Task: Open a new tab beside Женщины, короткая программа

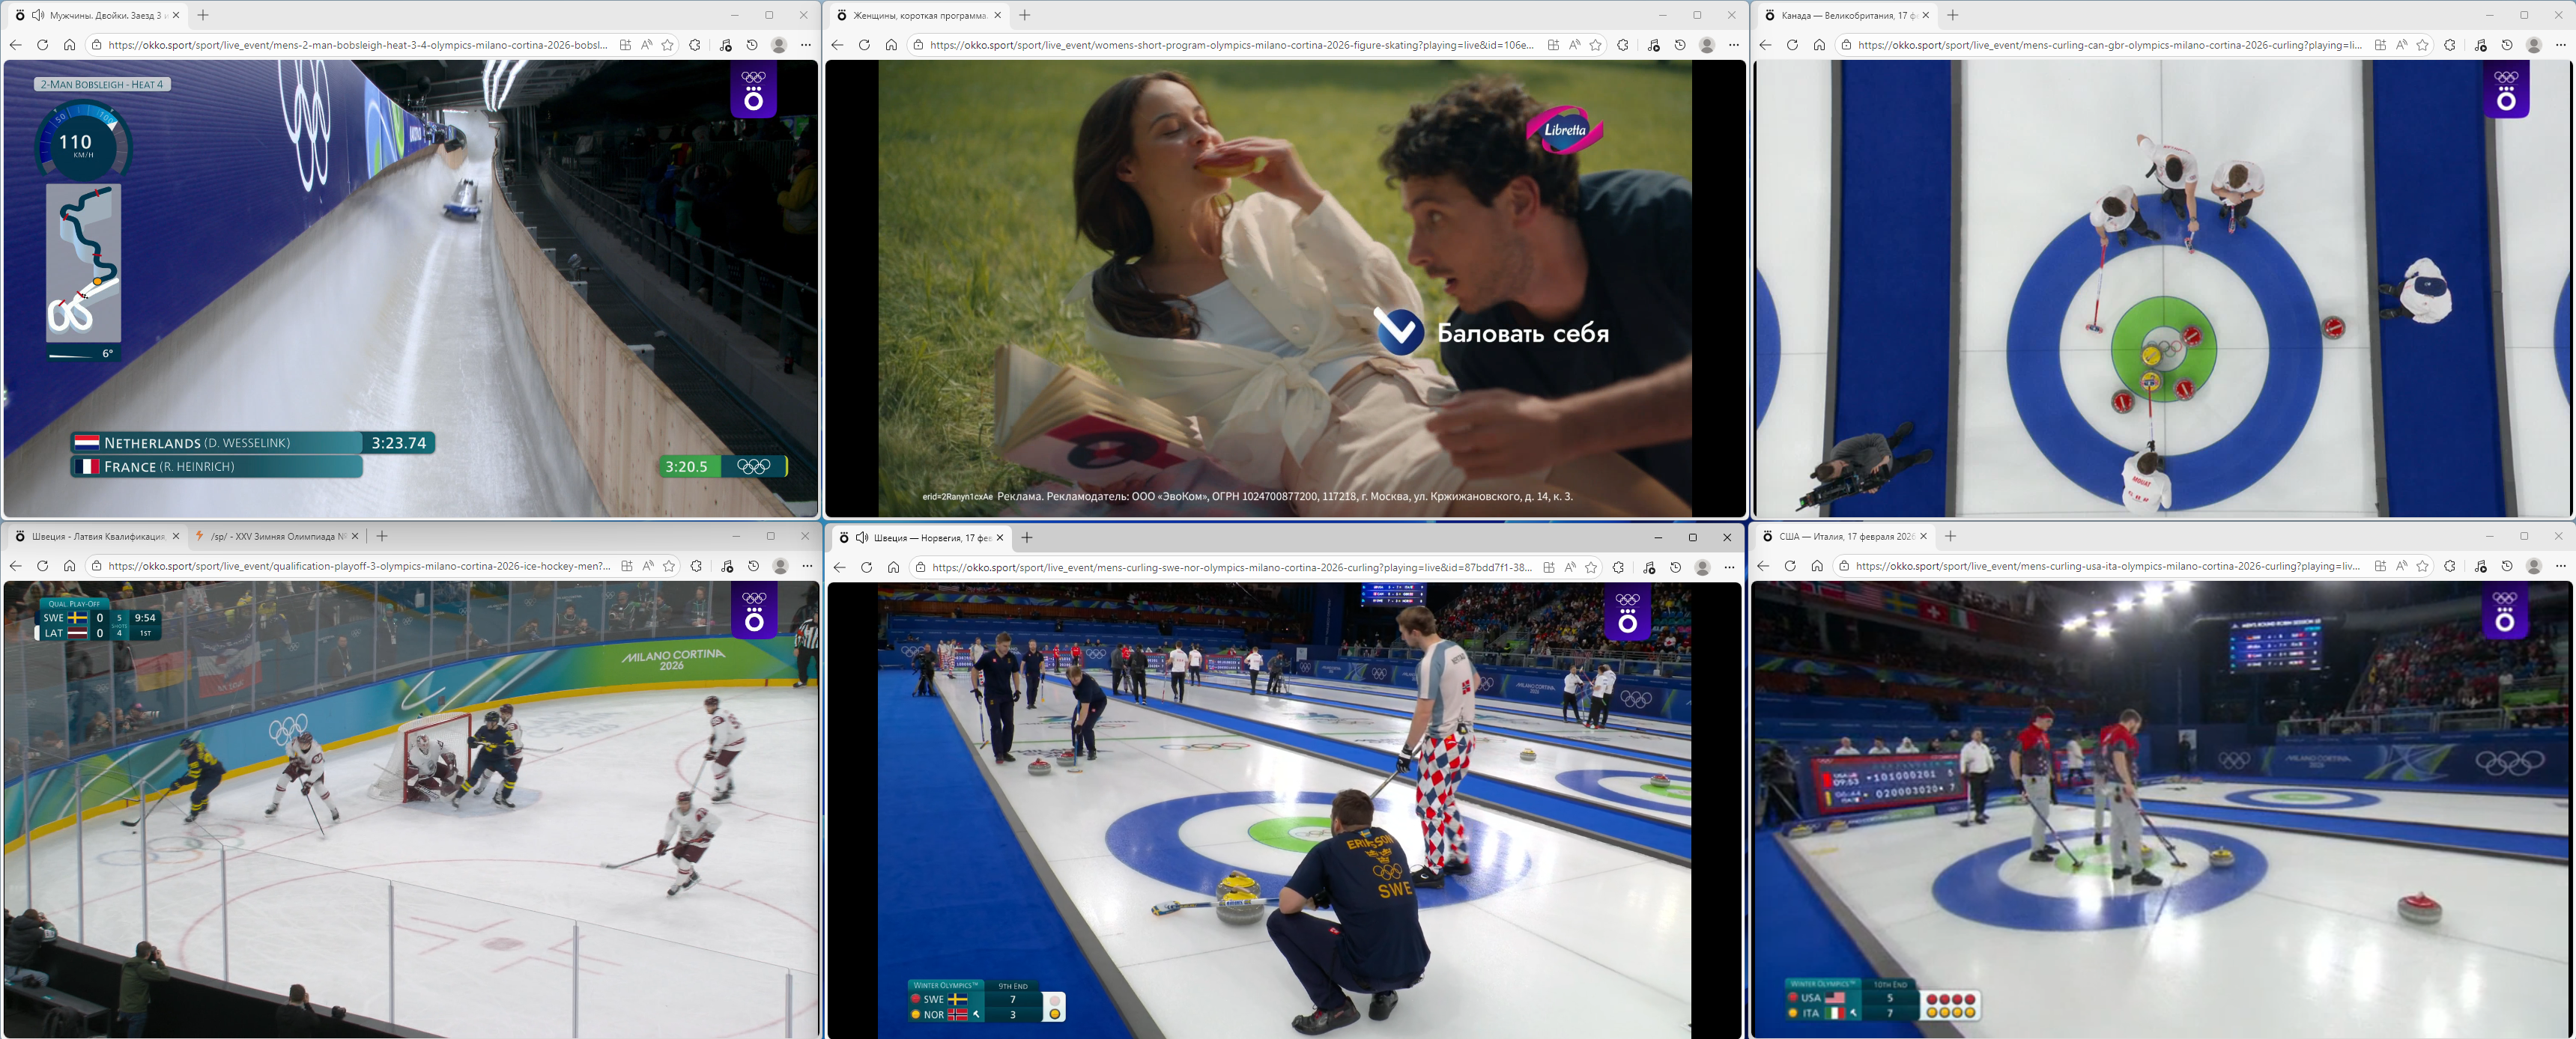Action: (x=1025, y=15)
